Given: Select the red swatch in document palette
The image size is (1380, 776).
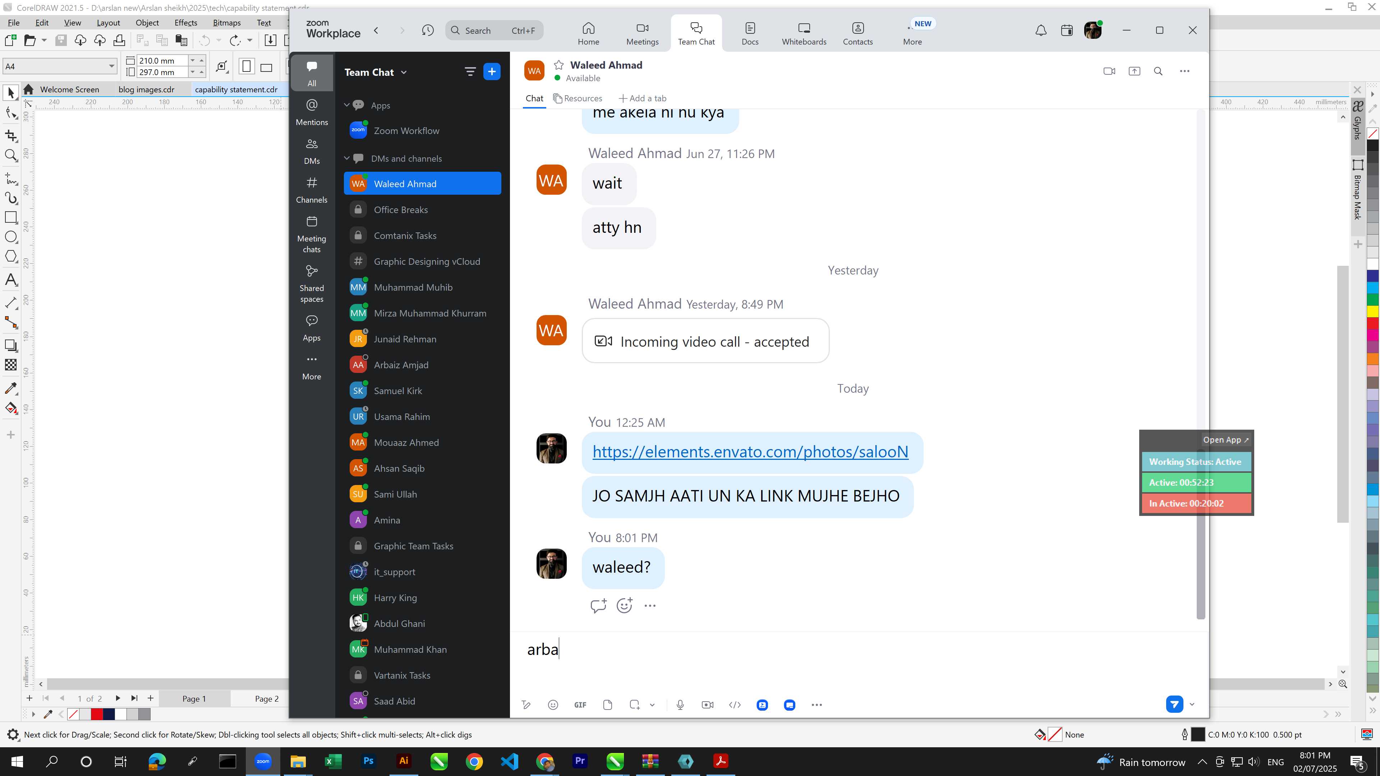Looking at the screenshot, I should pos(97,714).
